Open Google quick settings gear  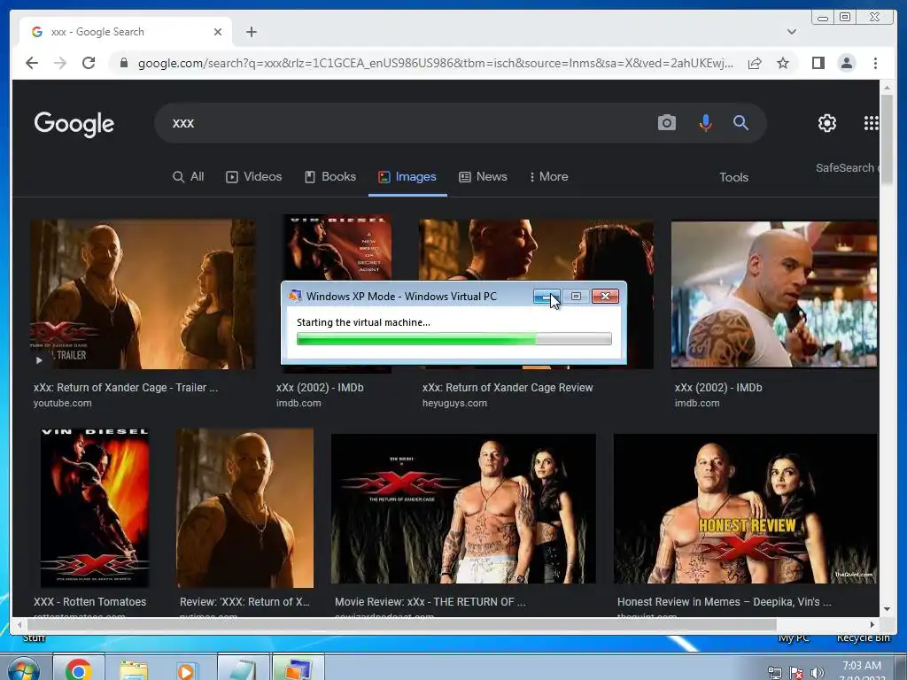[827, 122]
